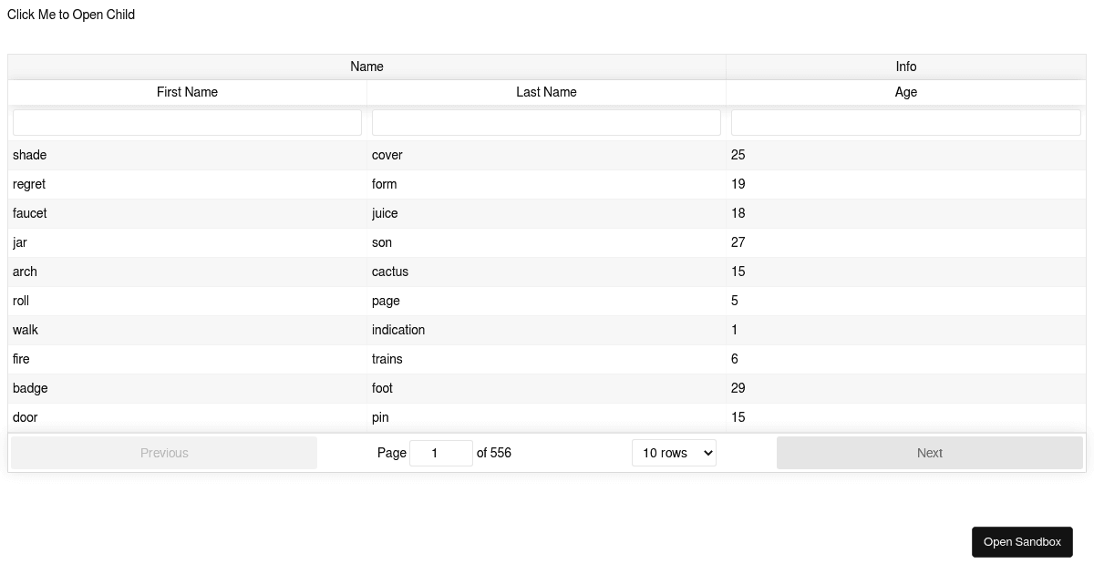Screen dimensions: 1094x574
Task: Click the cell containing 'indication'
Action: coord(398,330)
